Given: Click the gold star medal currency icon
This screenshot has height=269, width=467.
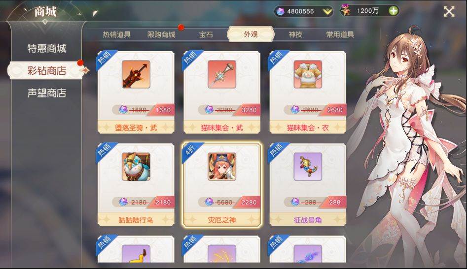Looking at the screenshot, I should click(x=346, y=11).
